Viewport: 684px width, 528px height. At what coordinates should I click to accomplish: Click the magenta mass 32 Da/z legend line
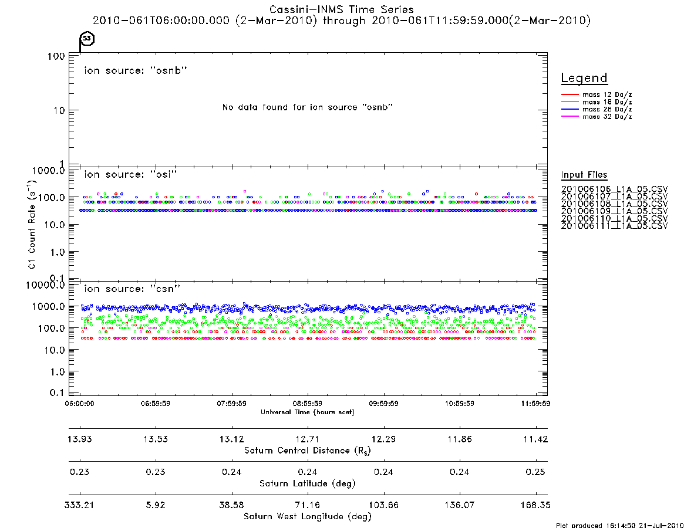[570, 117]
